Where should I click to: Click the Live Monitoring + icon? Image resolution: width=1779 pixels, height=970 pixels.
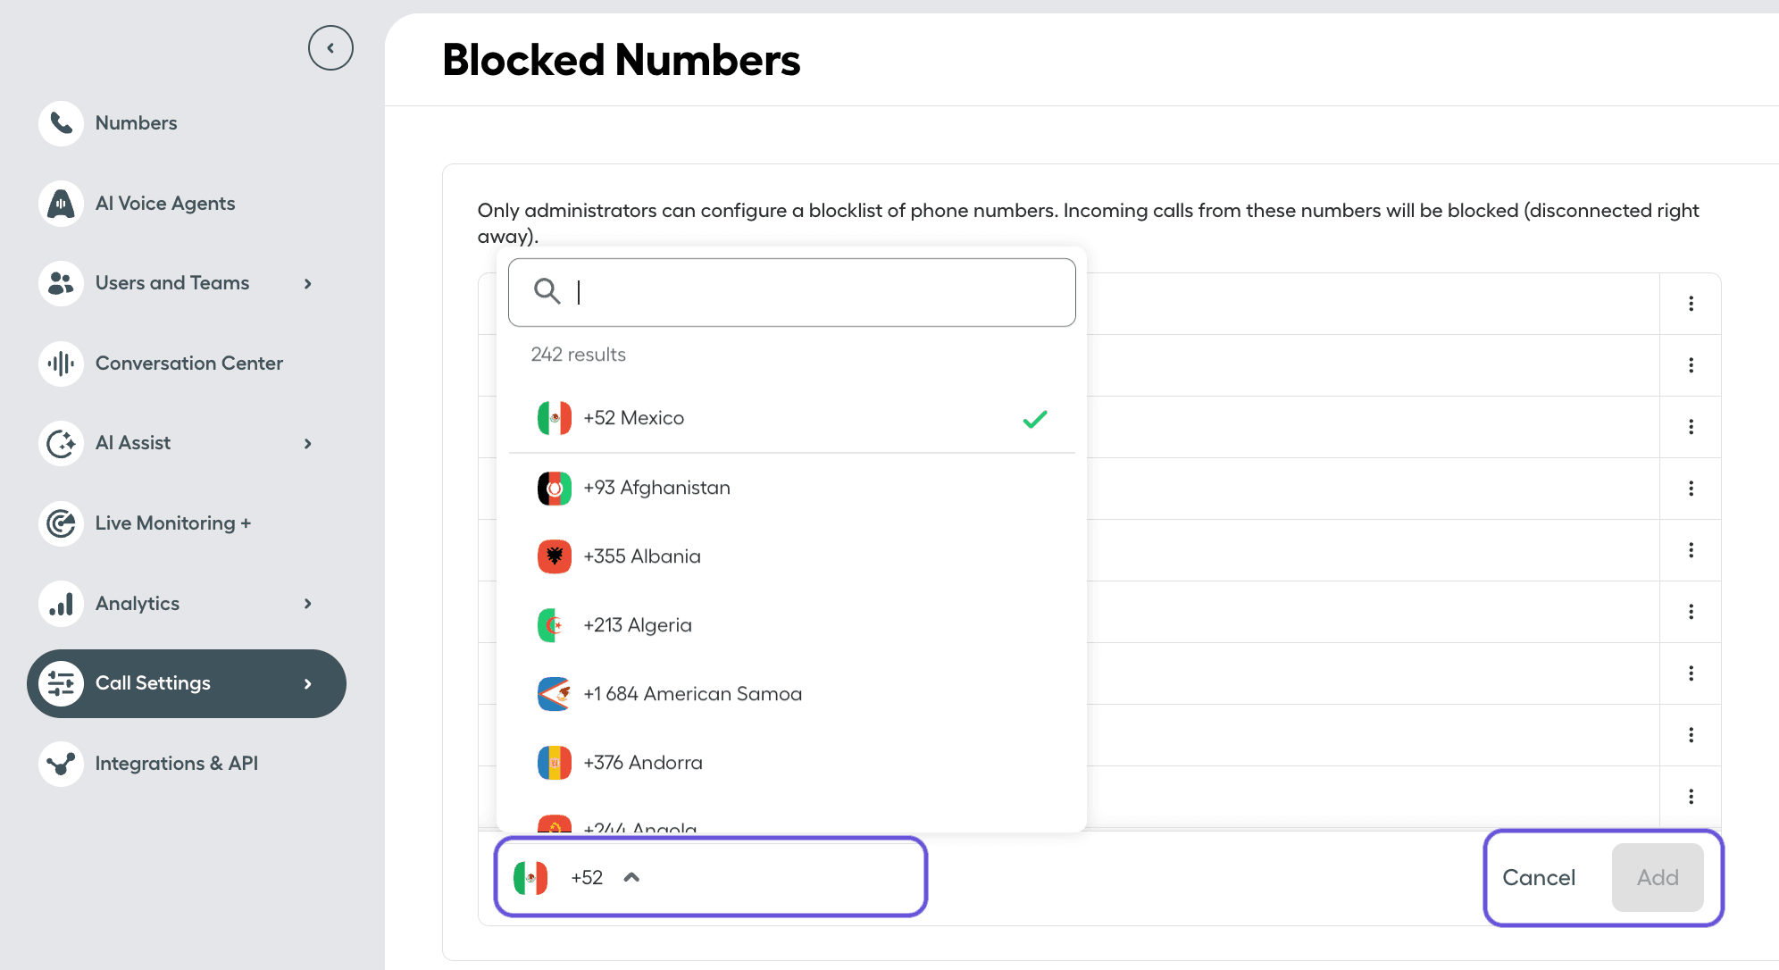(60, 523)
